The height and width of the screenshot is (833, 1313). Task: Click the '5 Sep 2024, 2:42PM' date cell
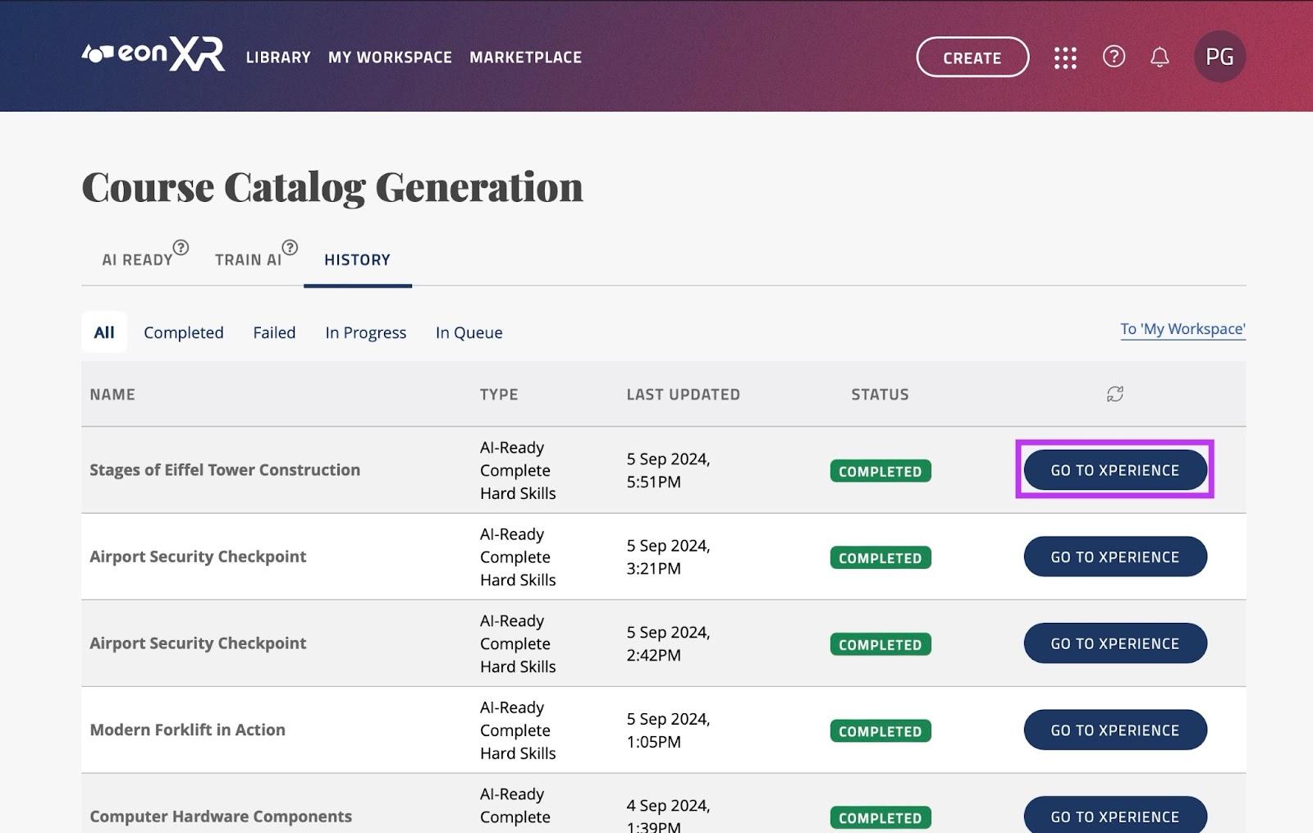pyautogui.click(x=668, y=643)
